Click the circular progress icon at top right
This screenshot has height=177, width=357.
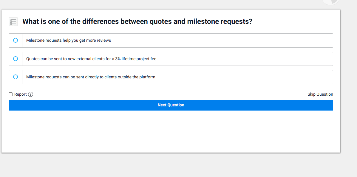(x=330, y=2)
